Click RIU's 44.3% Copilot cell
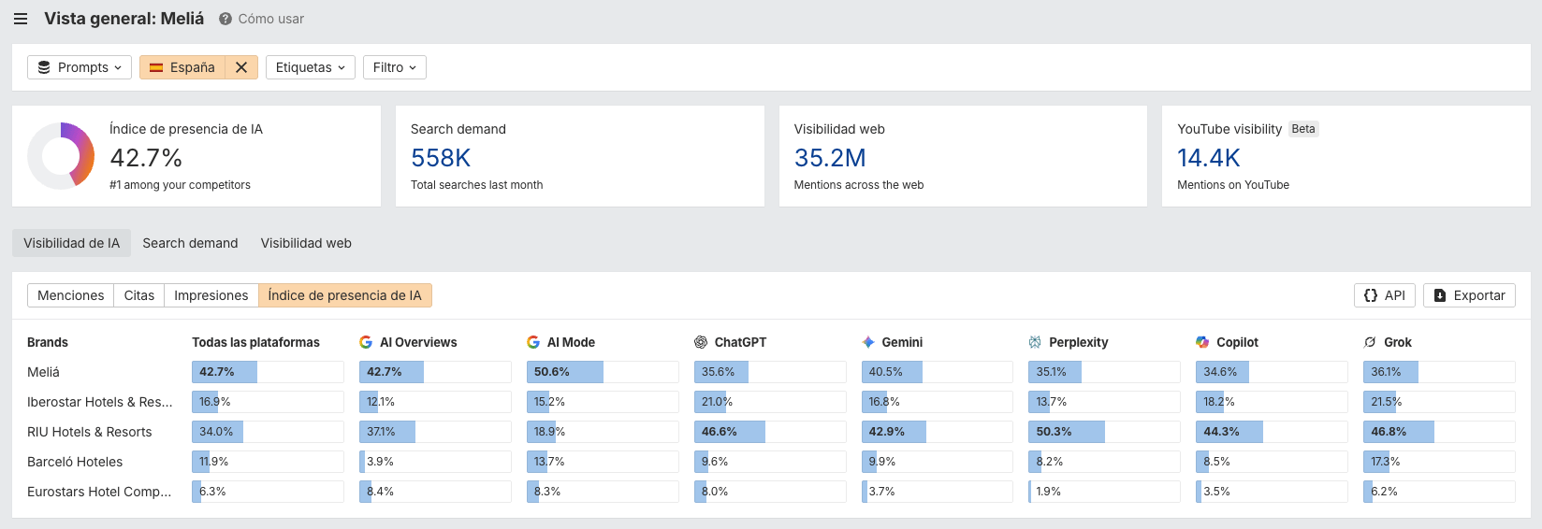The image size is (1542, 529). coord(1272,432)
